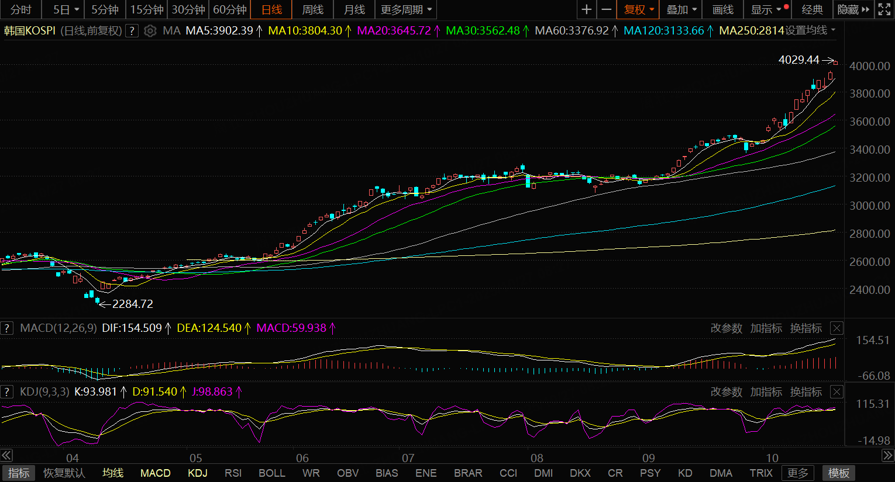
Task: Enable the DMA indicator
Action: click(x=721, y=473)
